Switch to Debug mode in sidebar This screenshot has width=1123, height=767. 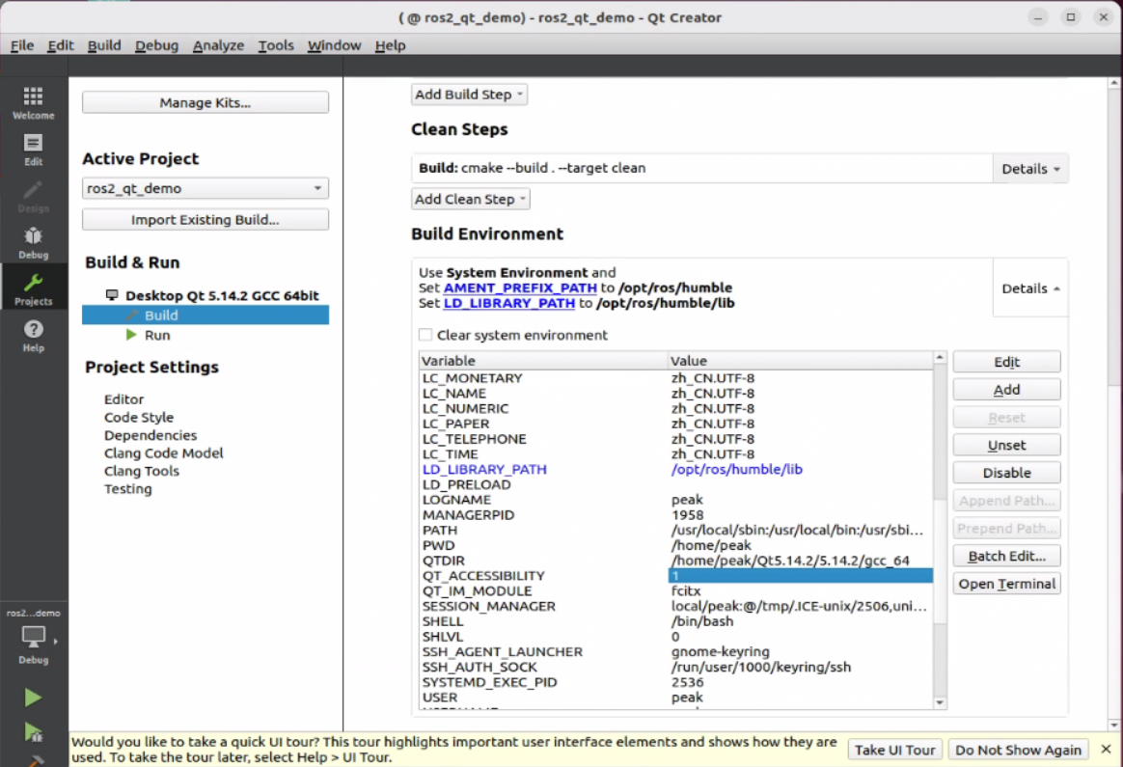point(33,242)
